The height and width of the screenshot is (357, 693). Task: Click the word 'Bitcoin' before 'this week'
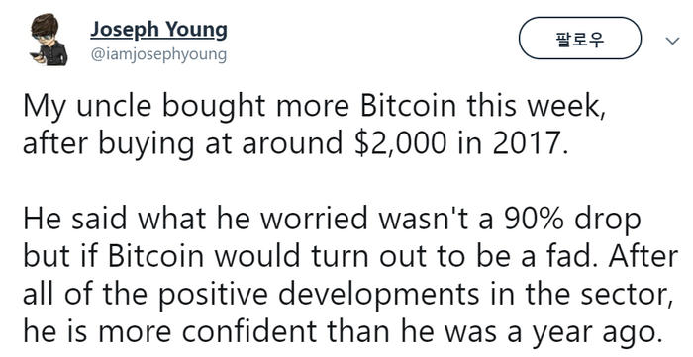(408, 106)
